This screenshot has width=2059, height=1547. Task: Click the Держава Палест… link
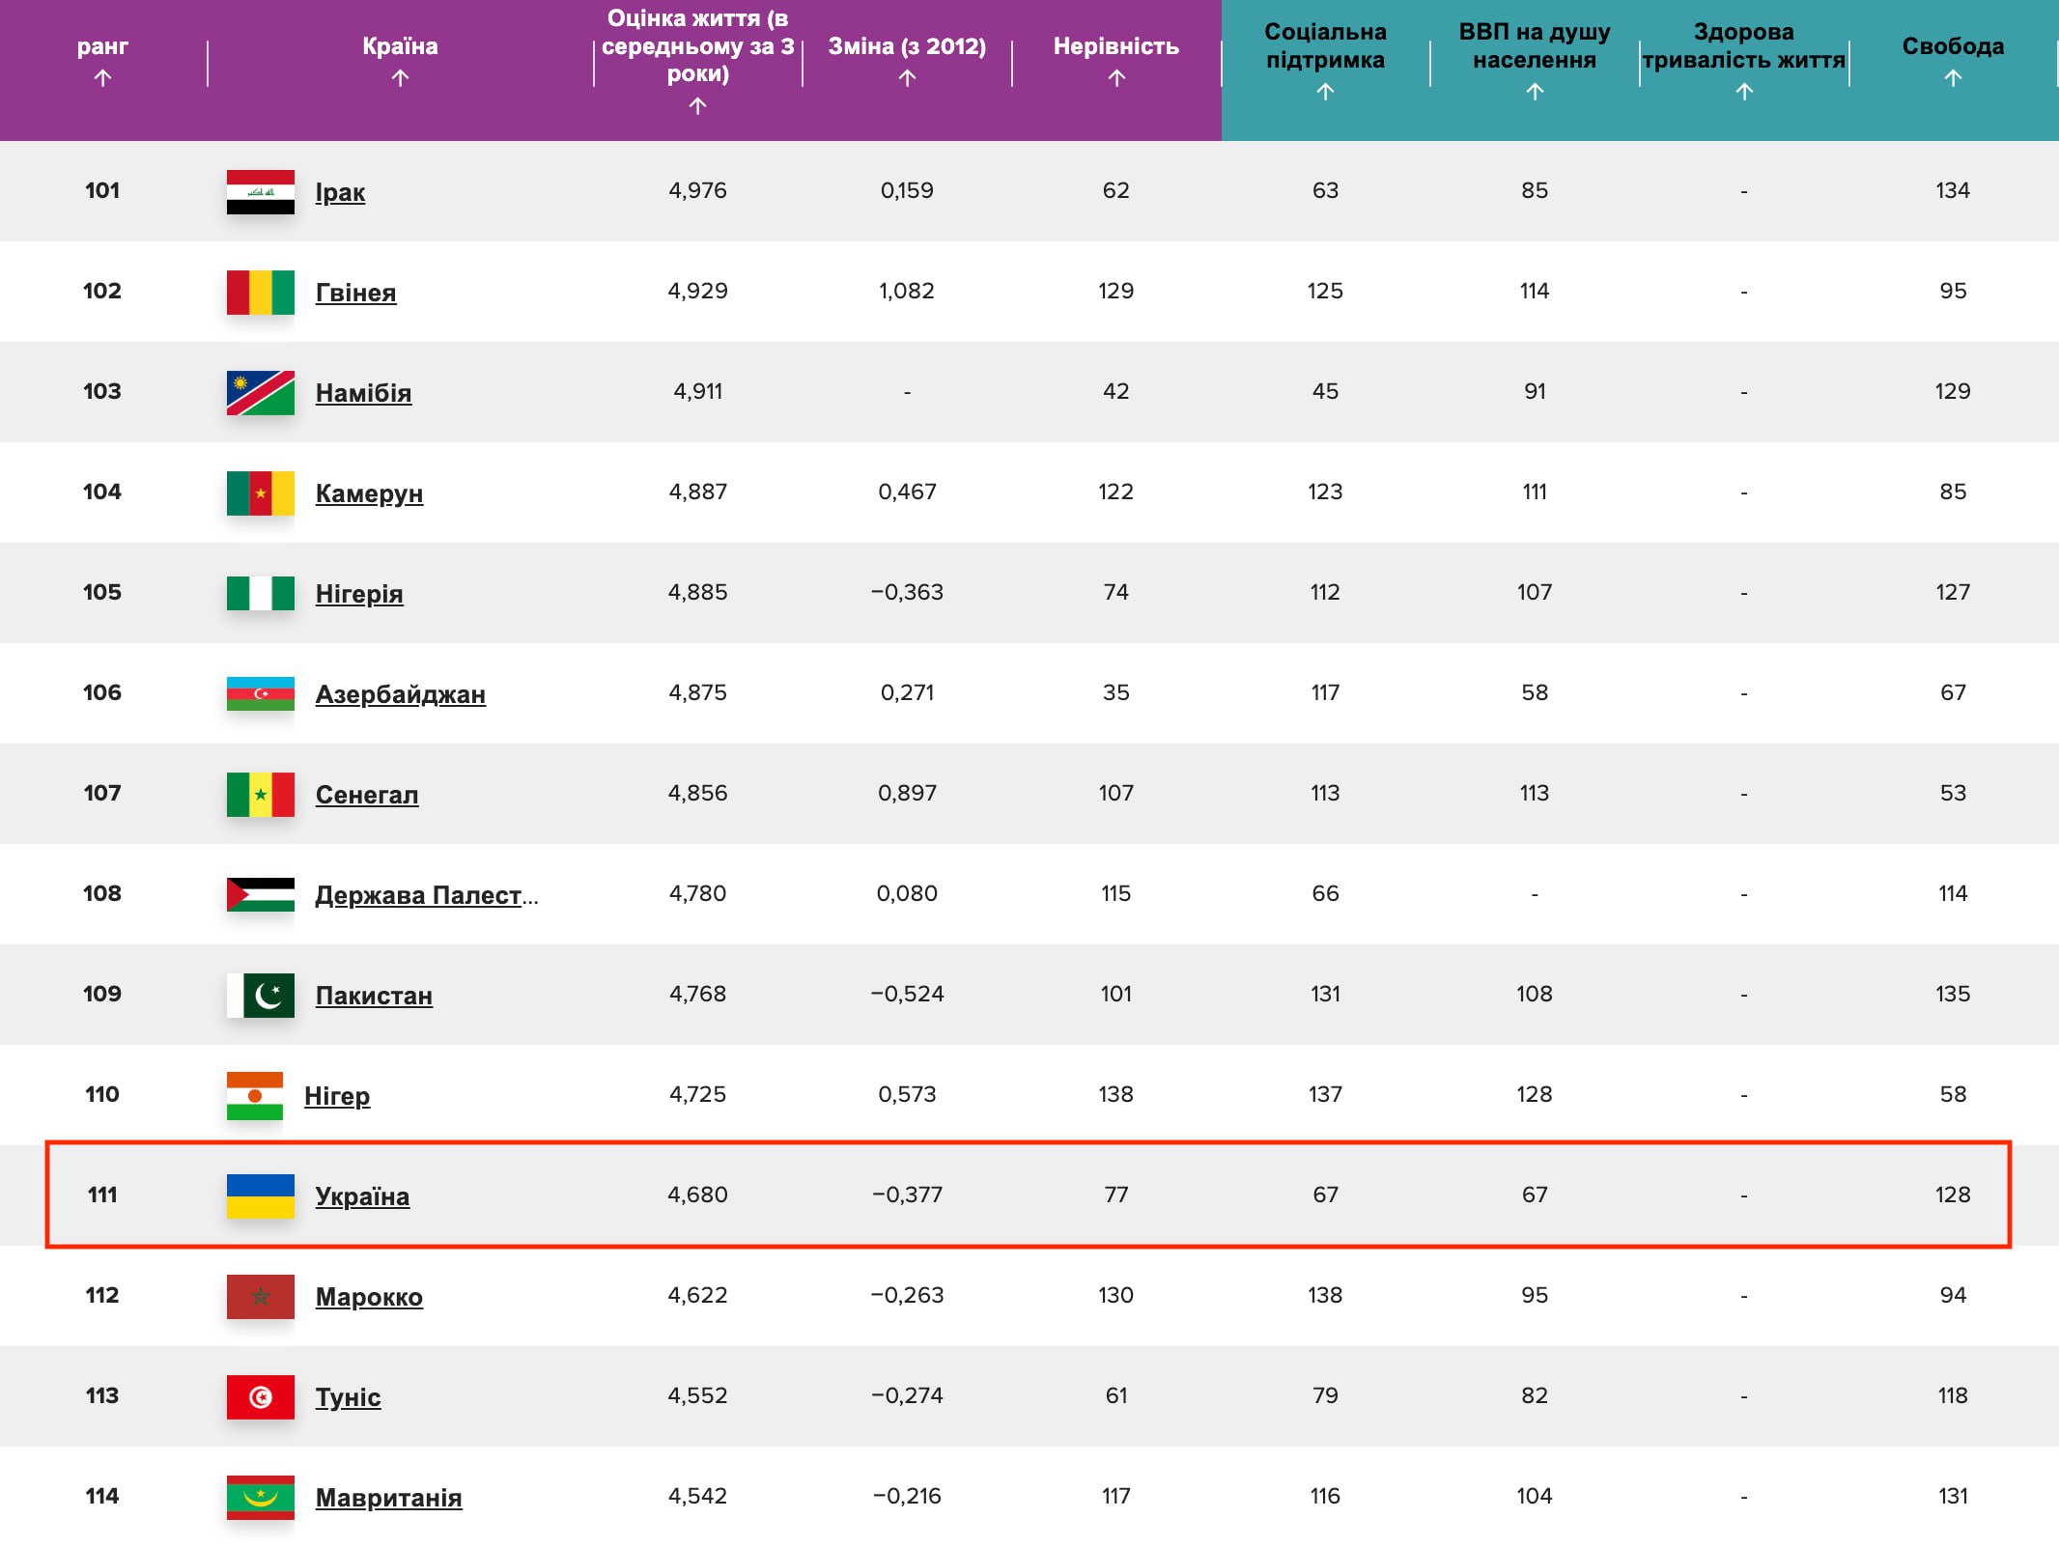pyautogui.click(x=426, y=895)
